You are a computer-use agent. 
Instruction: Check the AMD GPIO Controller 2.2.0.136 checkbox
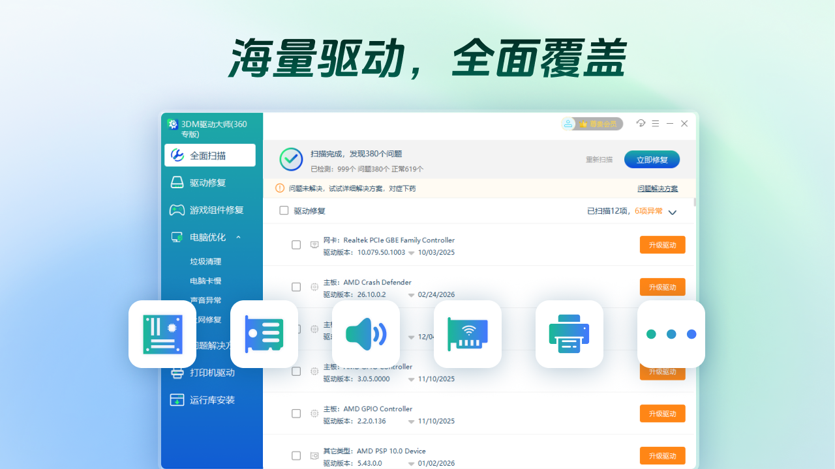296,413
